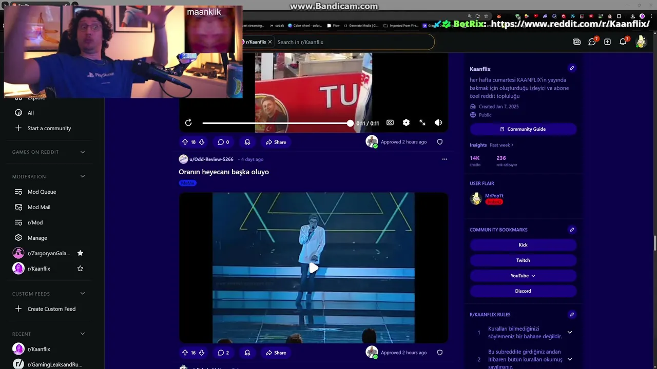Open the user profile avatar menu
Viewport: 657px width, 369px height.
tap(641, 42)
